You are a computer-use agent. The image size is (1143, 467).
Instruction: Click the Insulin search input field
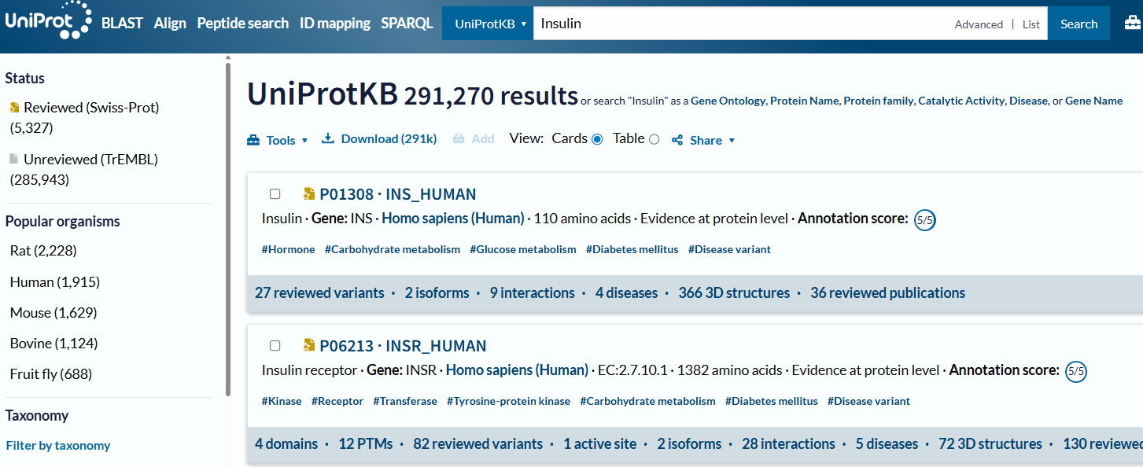coord(739,24)
